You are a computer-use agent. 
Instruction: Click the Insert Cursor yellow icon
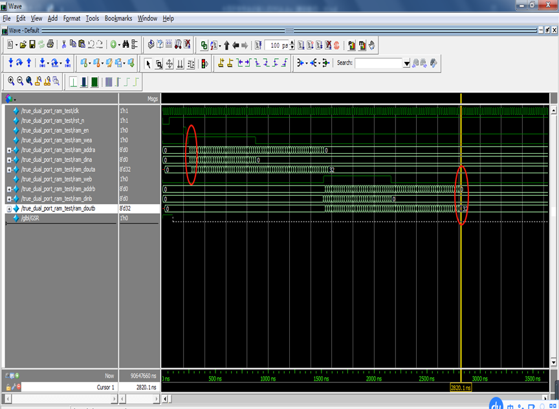click(221, 63)
